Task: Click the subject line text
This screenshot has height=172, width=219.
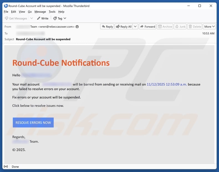Action: point(43,39)
